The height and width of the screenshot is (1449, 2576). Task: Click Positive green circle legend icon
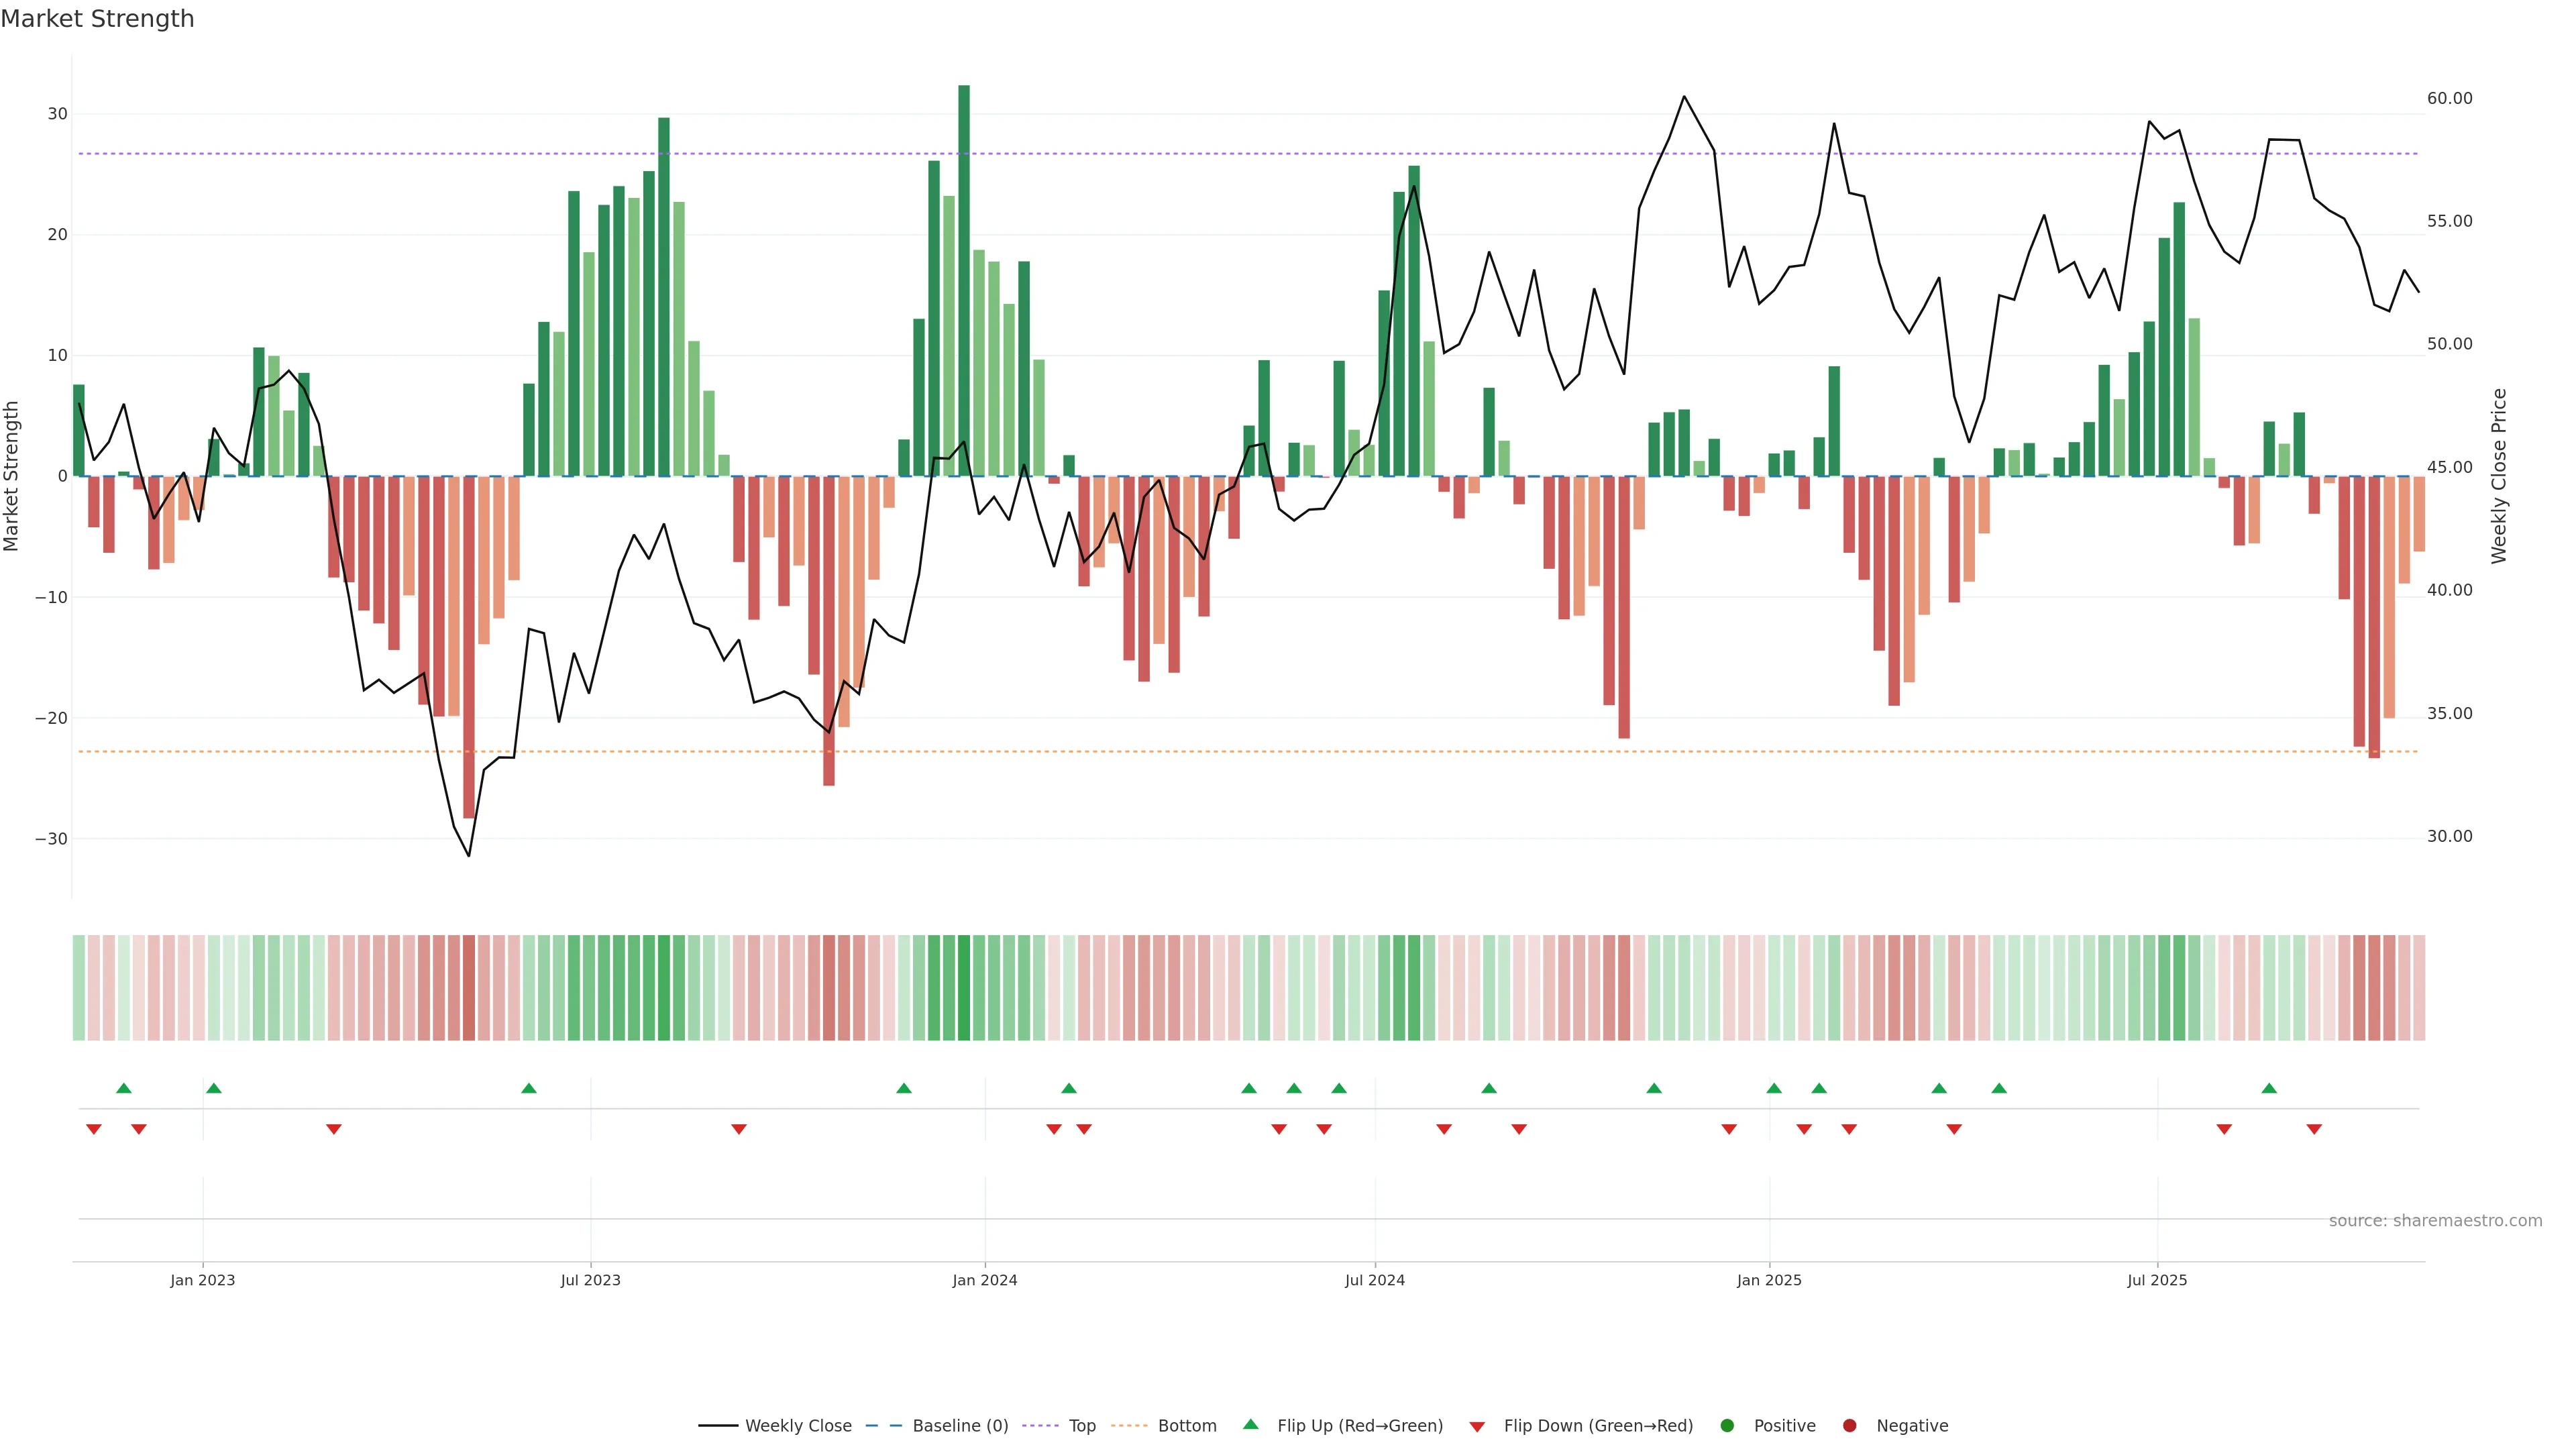coord(1727,1426)
